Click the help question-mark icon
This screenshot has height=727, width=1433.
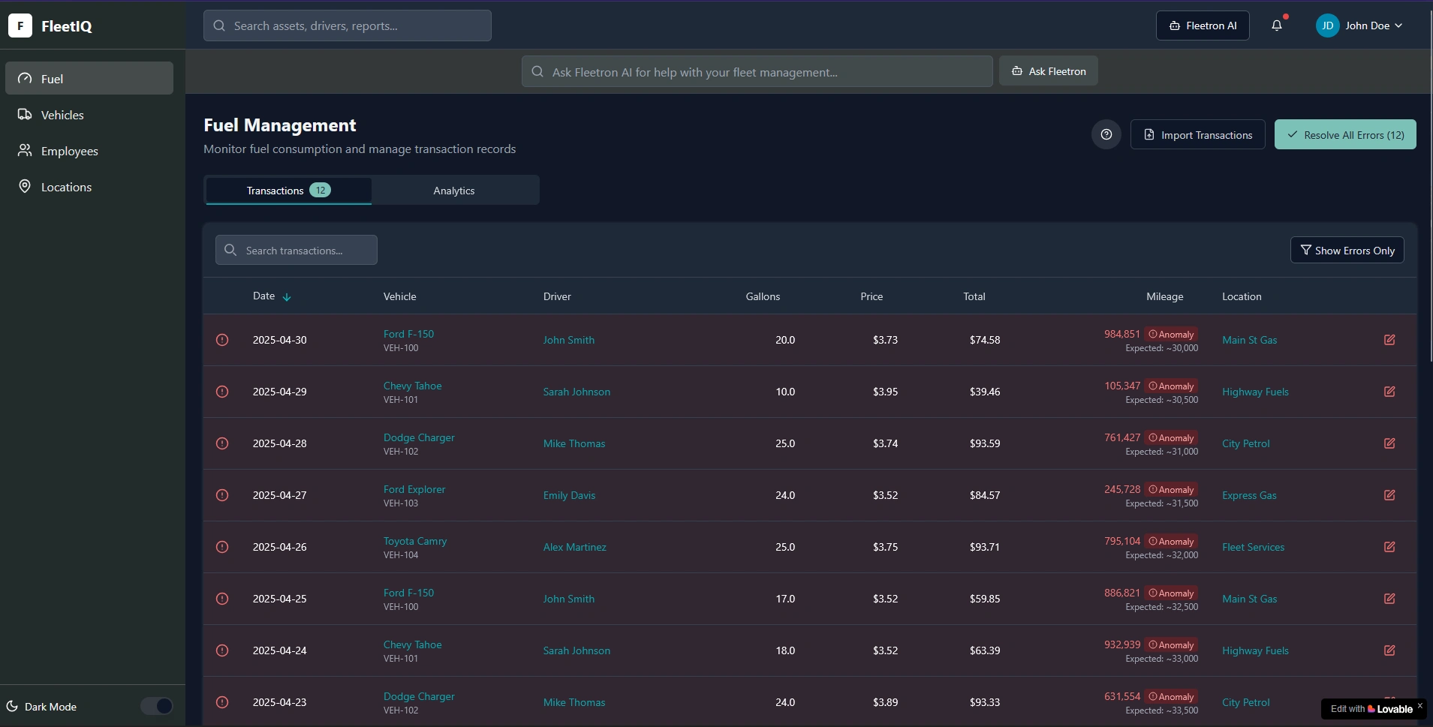(1106, 135)
